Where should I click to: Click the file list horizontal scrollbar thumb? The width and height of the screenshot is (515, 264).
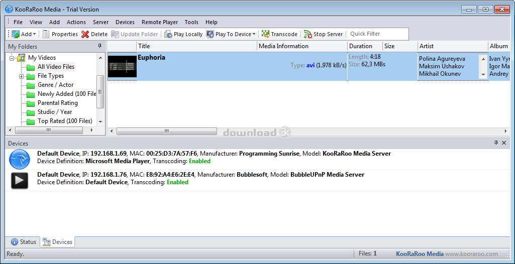pyautogui.click(x=166, y=131)
